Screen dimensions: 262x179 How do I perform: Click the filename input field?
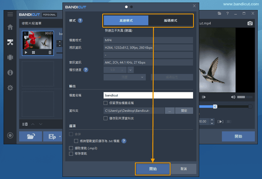point(148,95)
